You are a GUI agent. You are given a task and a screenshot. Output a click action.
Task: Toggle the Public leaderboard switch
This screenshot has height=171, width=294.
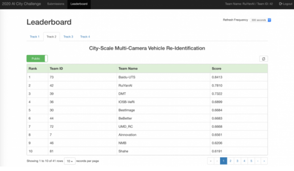tap(37, 59)
